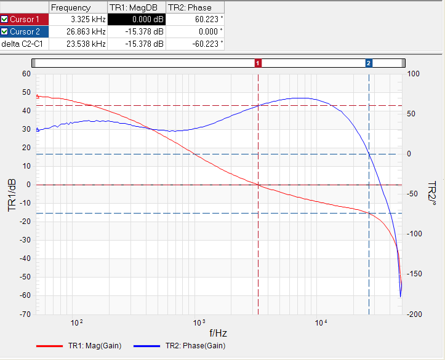The height and width of the screenshot is (360, 445).
Task: Select Cursor 1 frequency value 3.325 kHz
Action: pos(78,19)
